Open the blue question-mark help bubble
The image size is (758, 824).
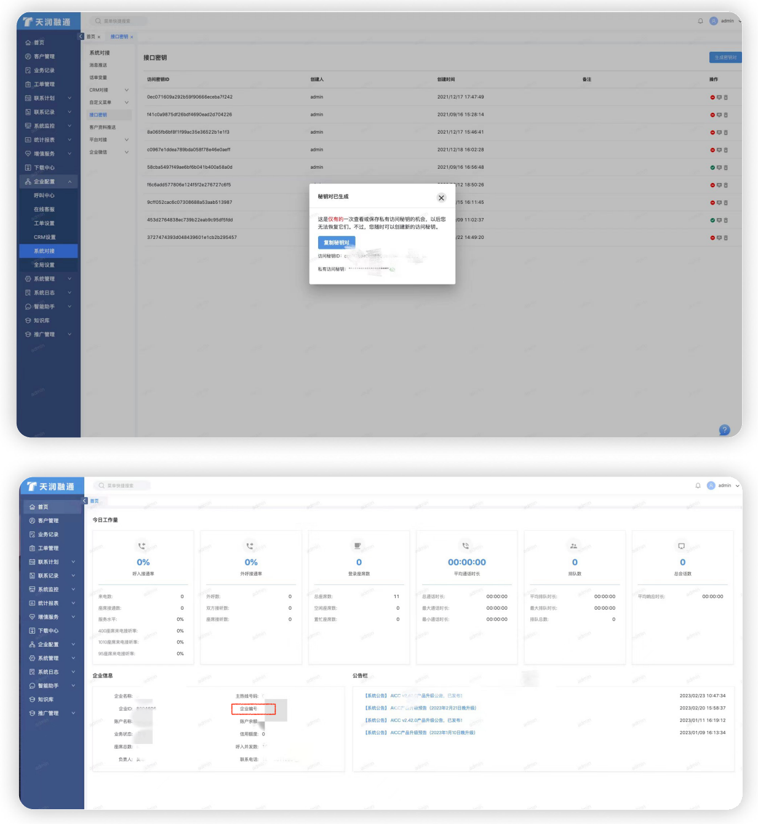(724, 430)
